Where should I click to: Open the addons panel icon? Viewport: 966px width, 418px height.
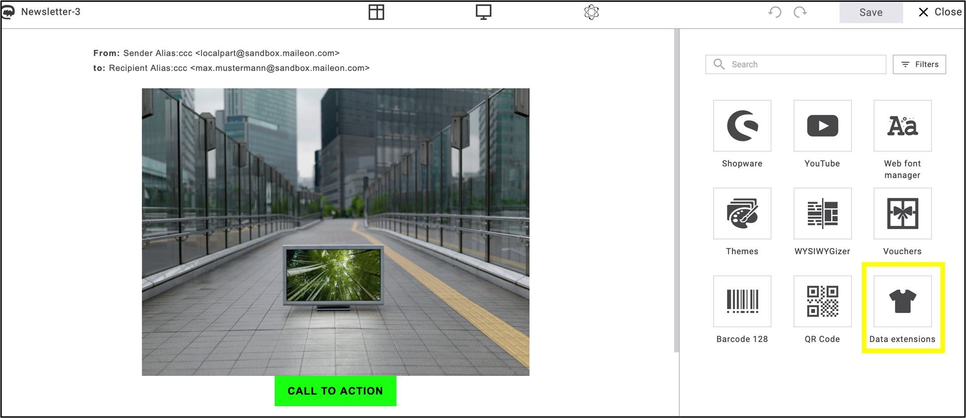(x=591, y=12)
